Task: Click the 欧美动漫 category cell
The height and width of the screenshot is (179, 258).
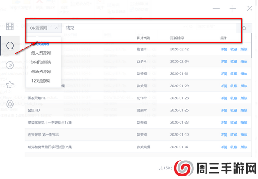Action: [144, 147]
